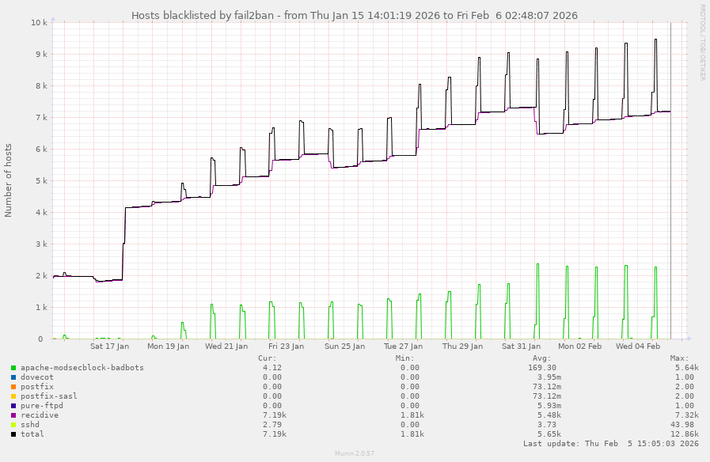The image size is (710, 462).
Task: Select the sshd legend label
Action: (30, 425)
